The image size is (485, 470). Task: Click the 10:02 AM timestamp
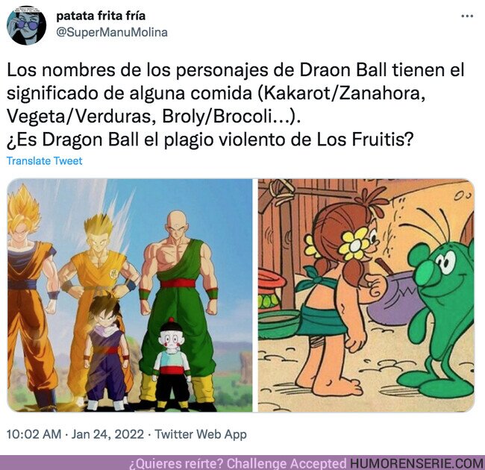point(34,434)
